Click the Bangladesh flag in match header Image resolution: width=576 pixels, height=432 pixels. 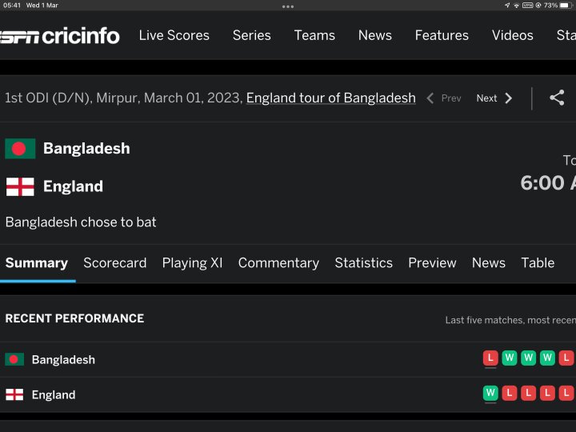pos(20,149)
